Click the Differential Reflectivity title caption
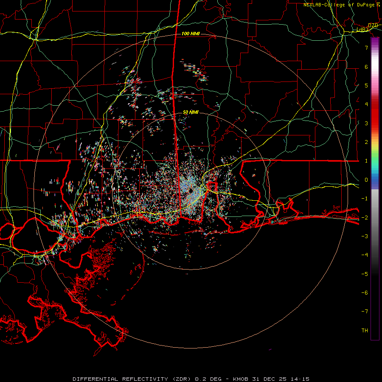Viewport: 382px width, 382px height. [x=191, y=379]
